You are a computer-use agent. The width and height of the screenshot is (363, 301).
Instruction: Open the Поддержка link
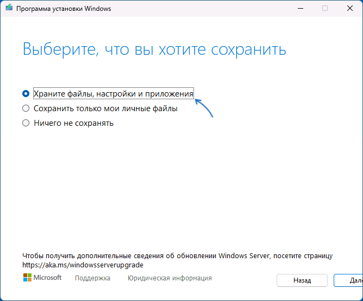(92, 278)
